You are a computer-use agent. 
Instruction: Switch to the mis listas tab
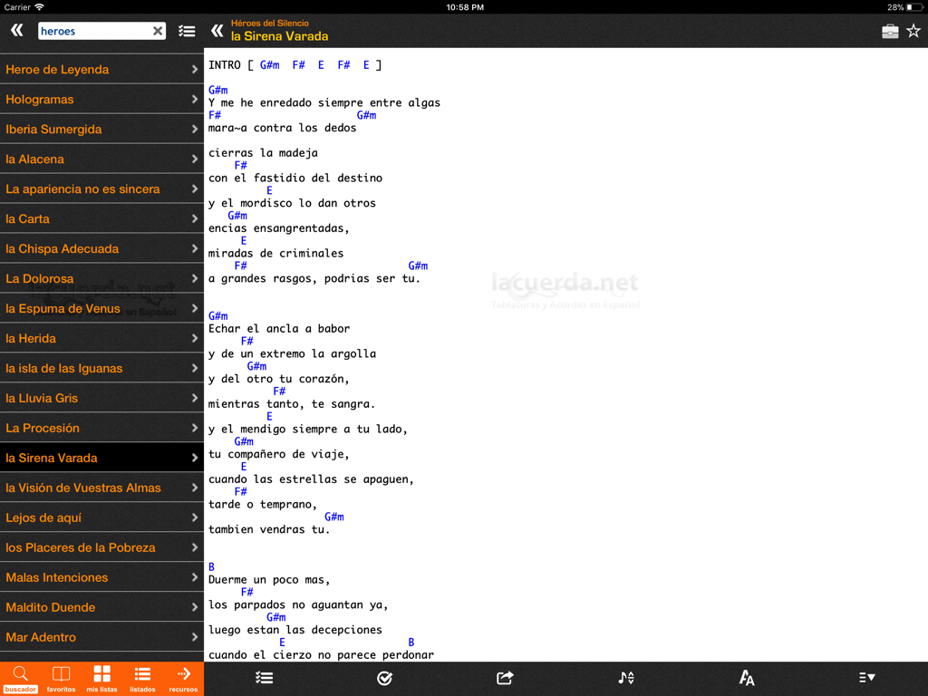(101, 679)
